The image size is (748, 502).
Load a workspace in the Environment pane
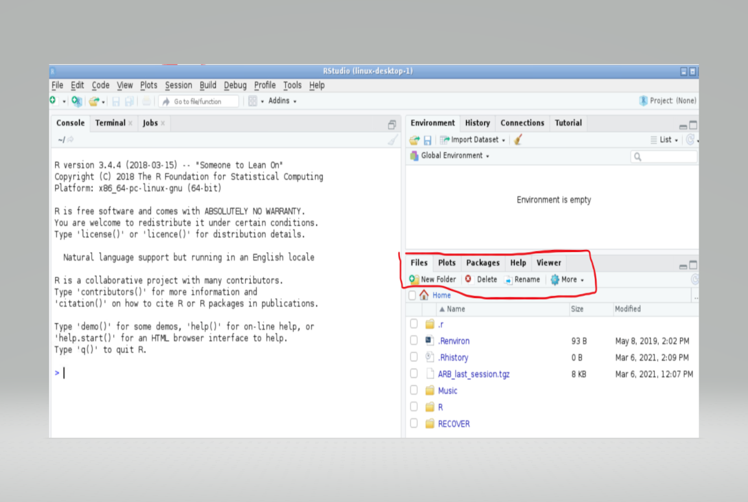coord(414,140)
